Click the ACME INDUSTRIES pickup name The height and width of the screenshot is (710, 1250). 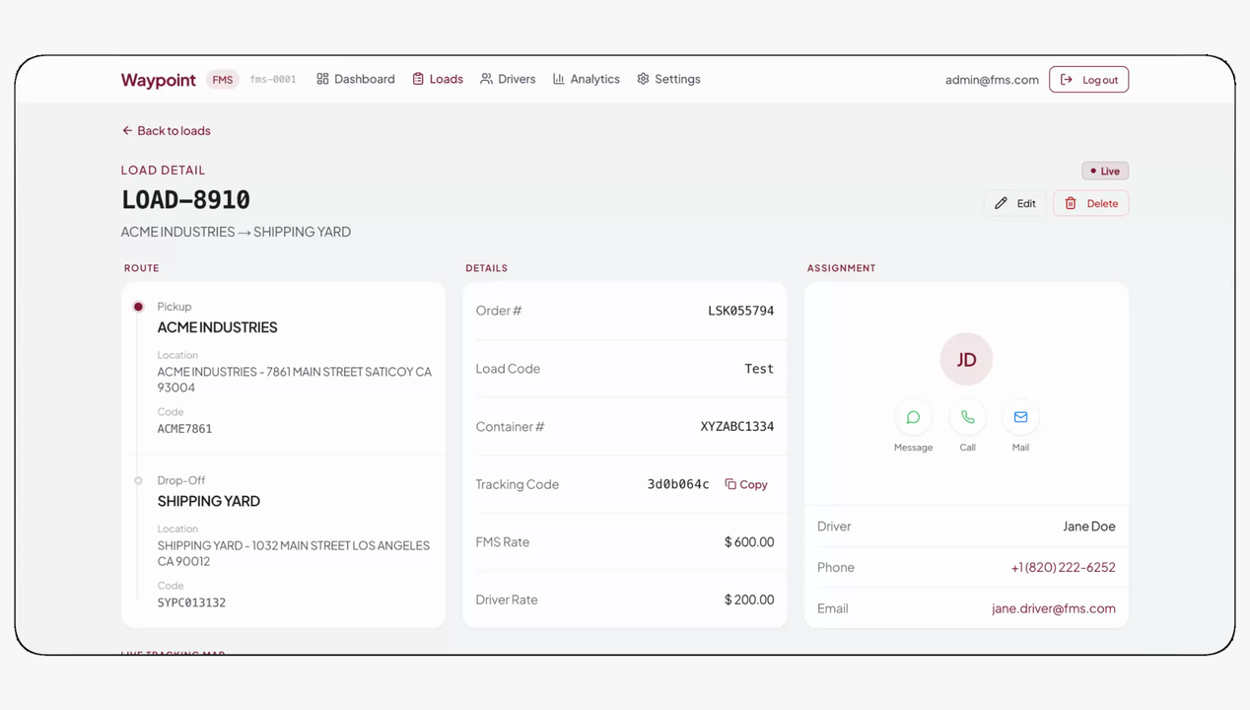point(218,327)
